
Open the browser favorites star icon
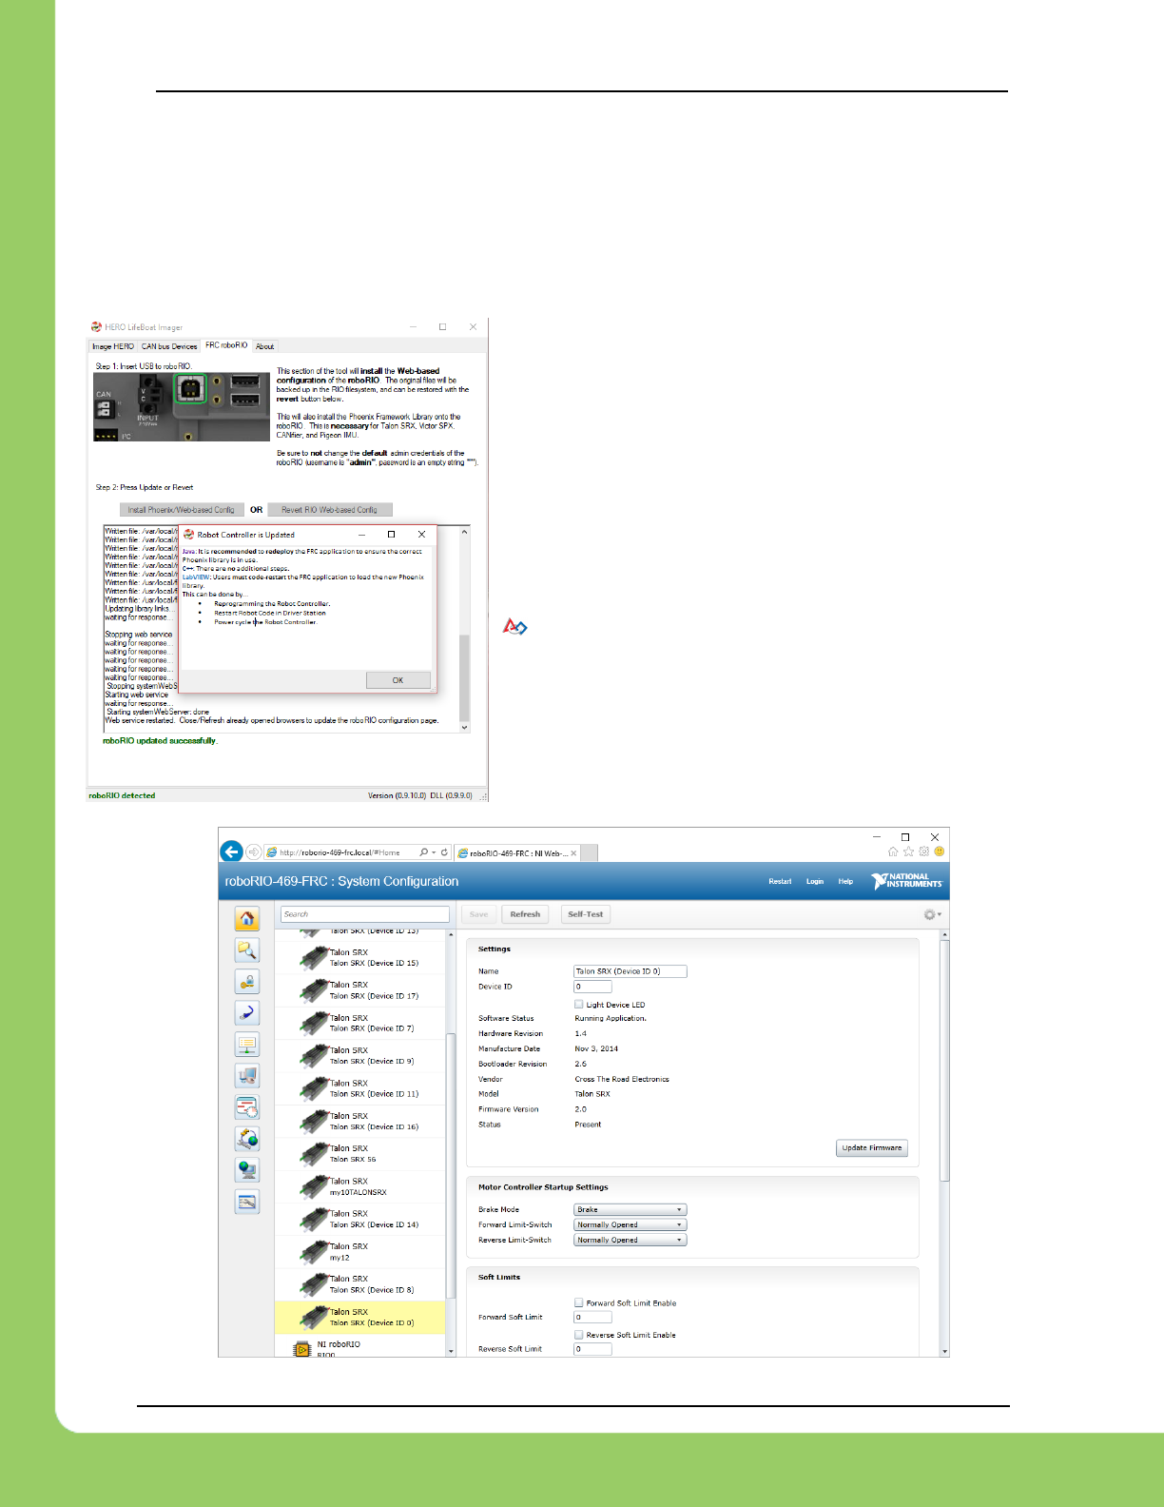[x=908, y=851]
